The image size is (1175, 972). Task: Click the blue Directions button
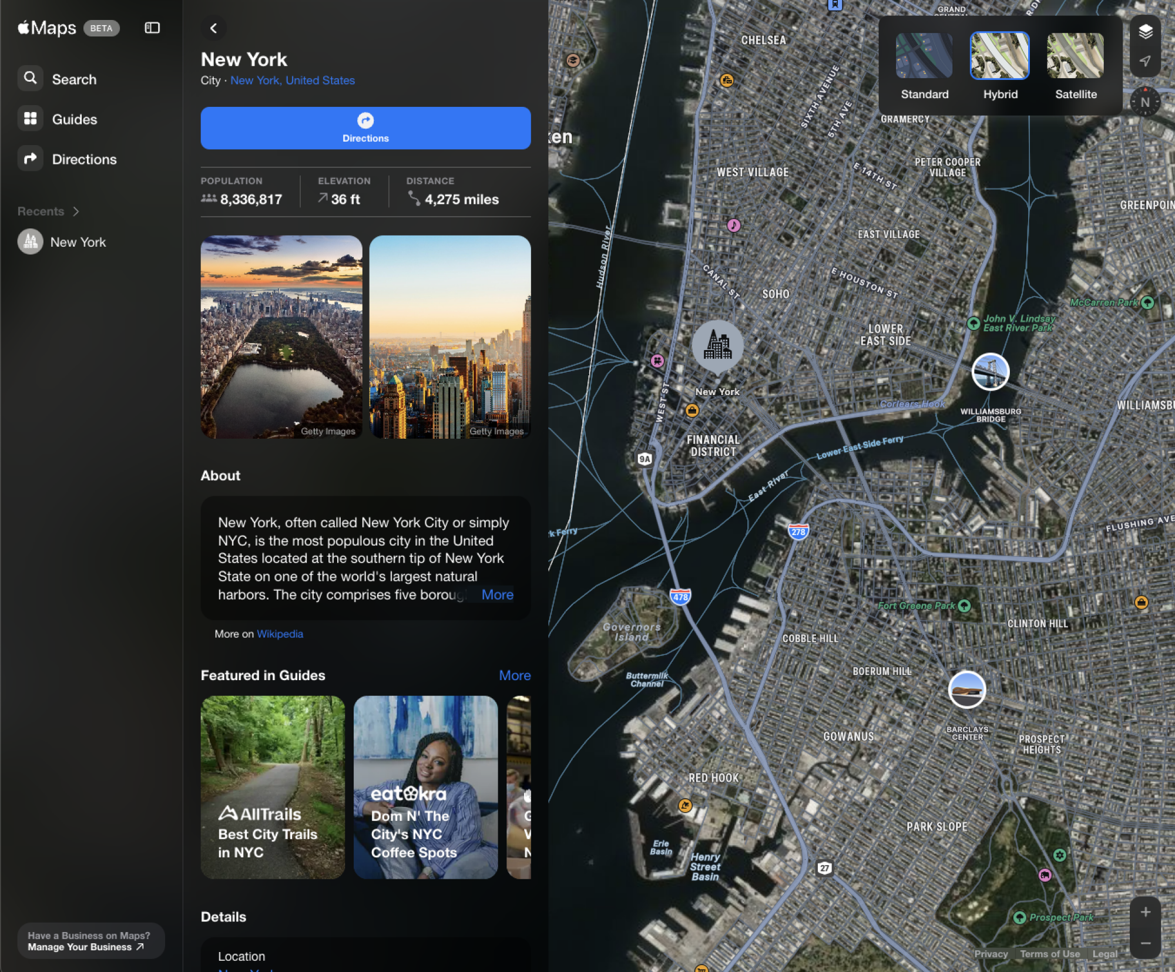click(365, 128)
